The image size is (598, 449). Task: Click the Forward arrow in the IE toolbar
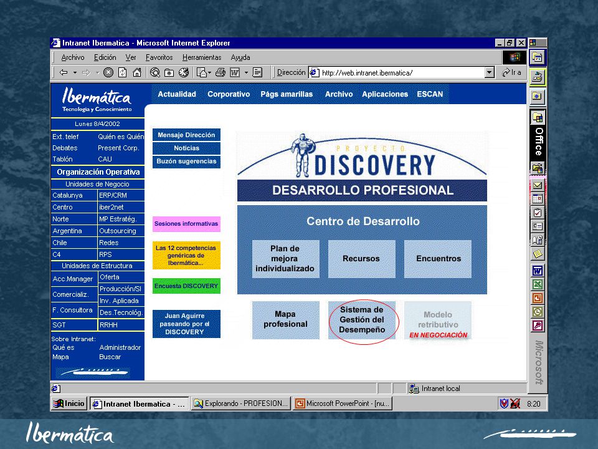(86, 72)
